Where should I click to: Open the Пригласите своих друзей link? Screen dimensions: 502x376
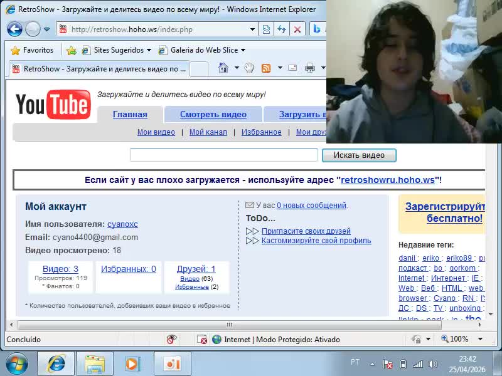306,231
